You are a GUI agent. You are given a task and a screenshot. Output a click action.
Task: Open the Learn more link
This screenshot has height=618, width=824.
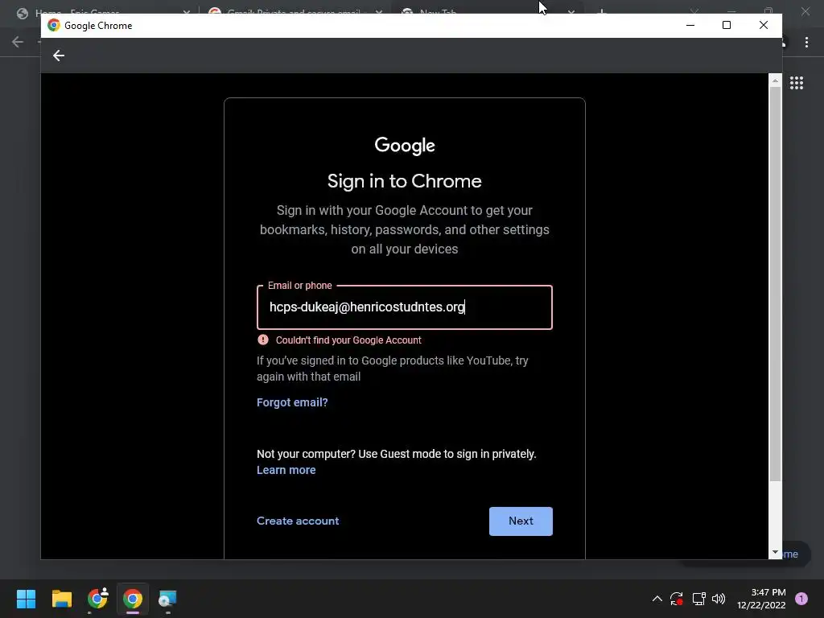tap(286, 470)
